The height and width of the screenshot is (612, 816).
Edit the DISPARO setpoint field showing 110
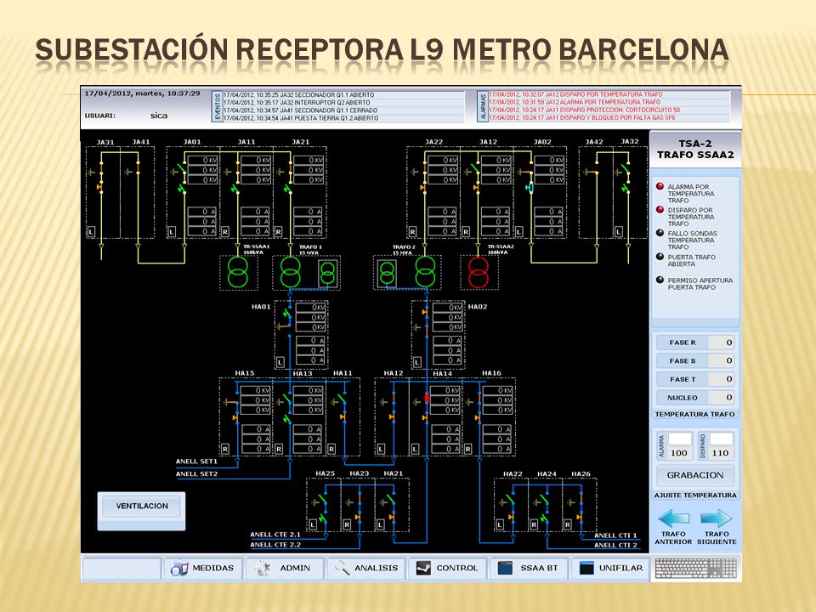pos(721,453)
